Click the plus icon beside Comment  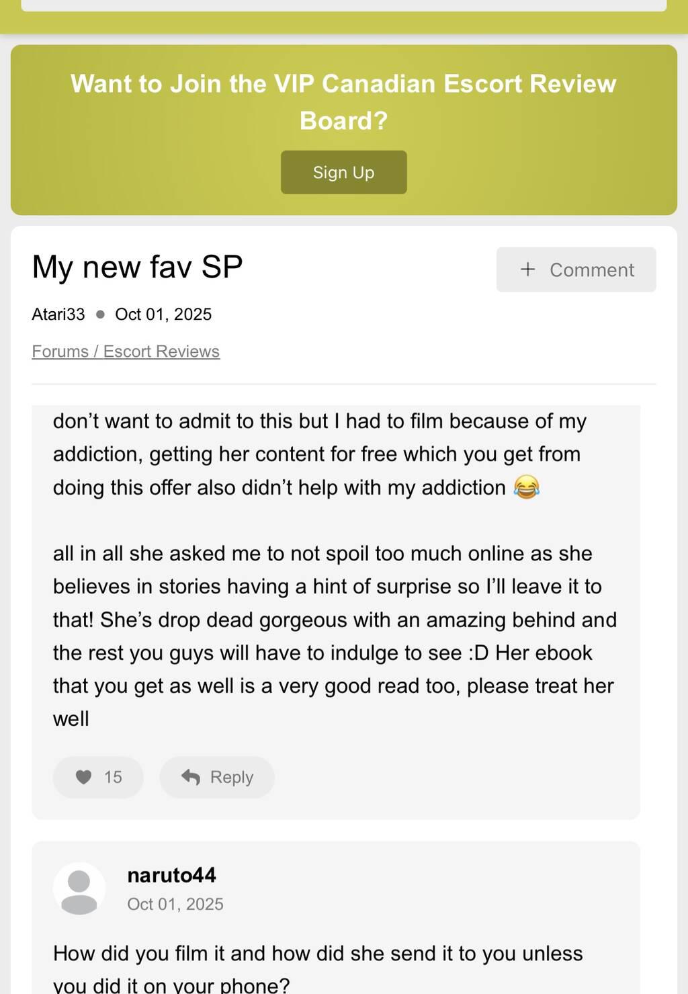pyautogui.click(x=528, y=270)
